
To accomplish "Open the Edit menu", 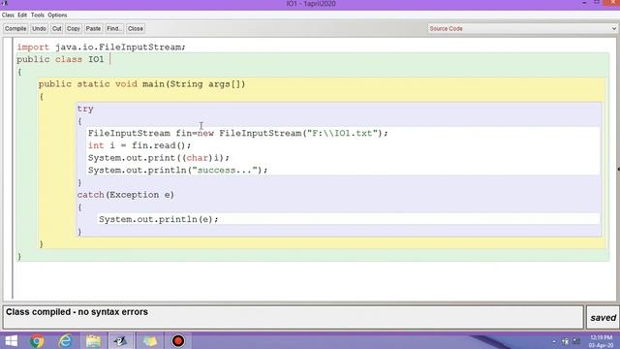I will point(22,16).
